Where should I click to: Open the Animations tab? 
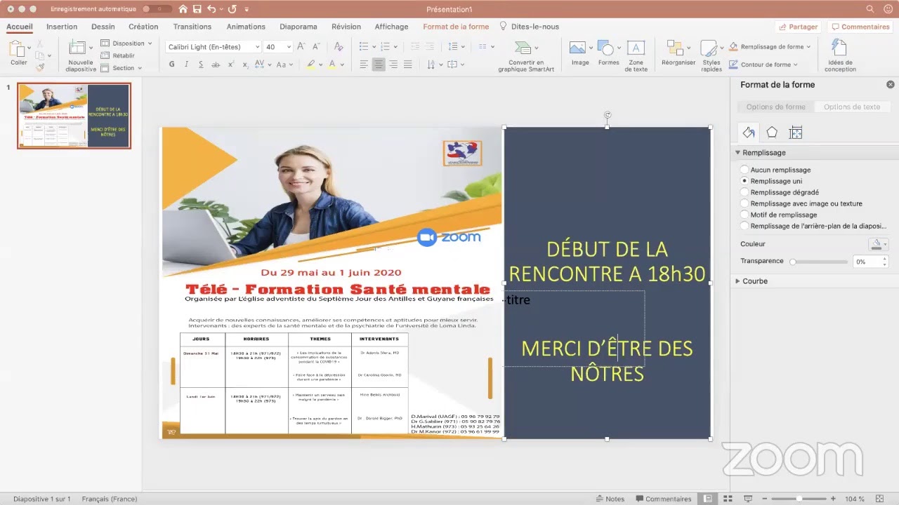tap(246, 27)
